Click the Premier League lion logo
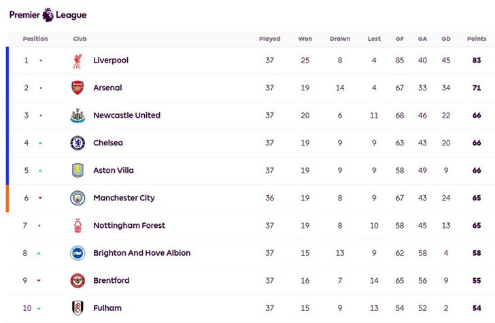The height and width of the screenshot is (323, 495). [48, 15]
